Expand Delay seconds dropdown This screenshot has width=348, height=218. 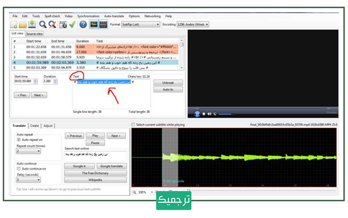(x=28, y=180)
